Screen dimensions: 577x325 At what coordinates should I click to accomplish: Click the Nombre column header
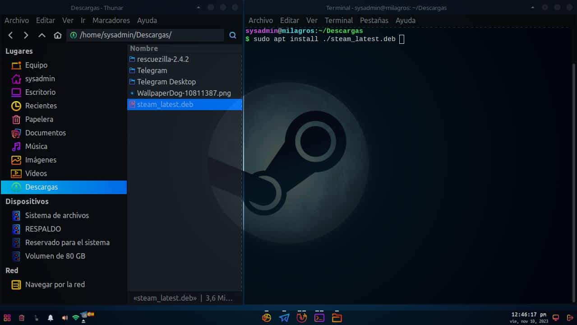click(144, 48)
